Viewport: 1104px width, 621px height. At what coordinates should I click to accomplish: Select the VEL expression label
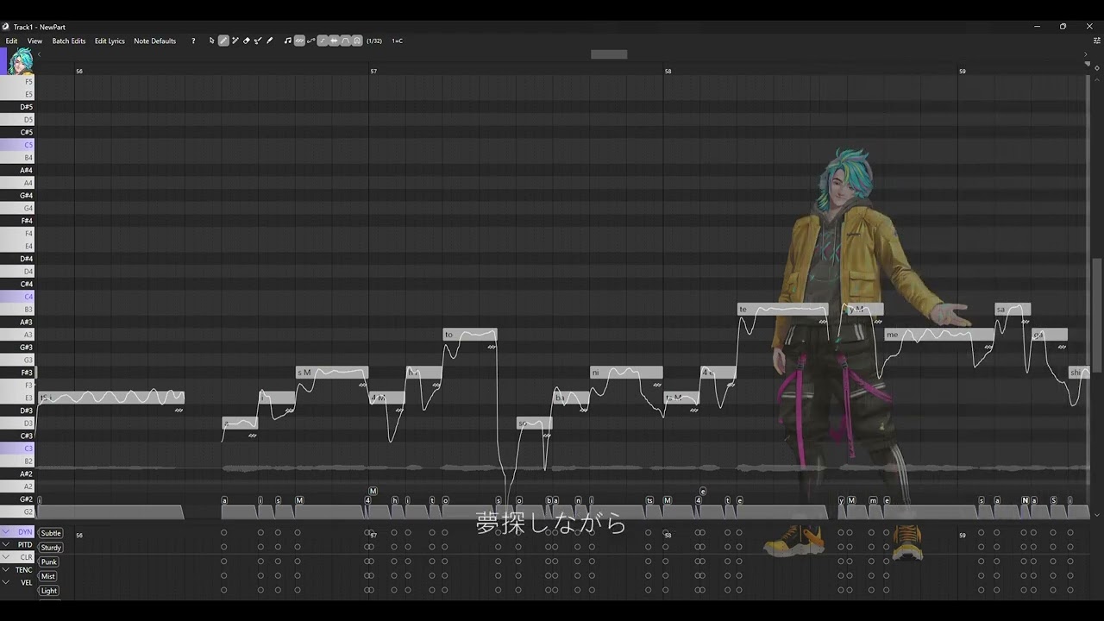coord(27,582)
